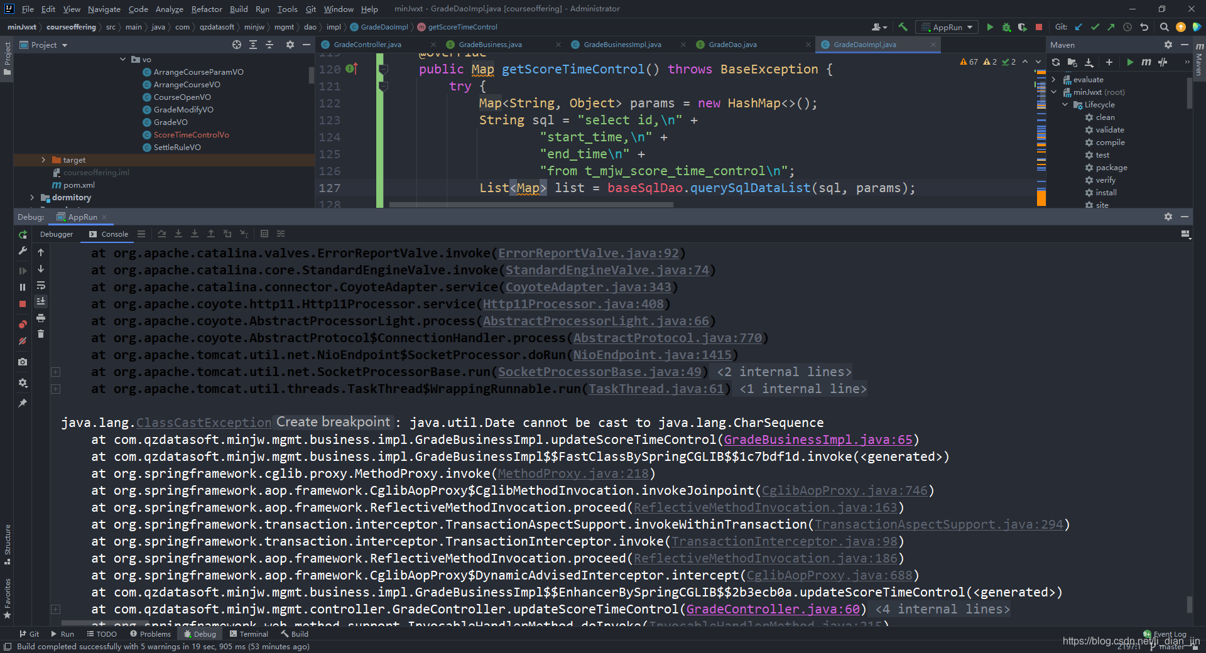1206x653 pixels.
Task: Run AppRun with the green play button
Action: tap(990, 27)
